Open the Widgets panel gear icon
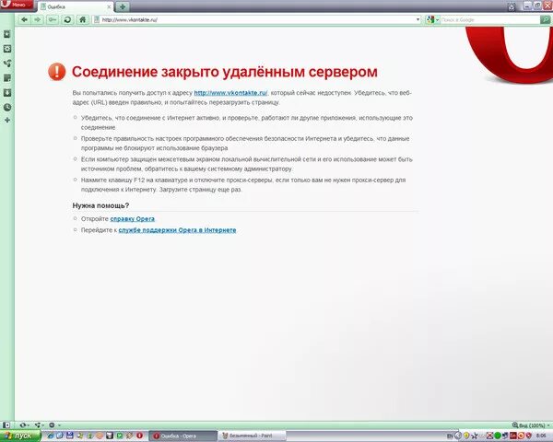The height and width of the screenshot is (442, 553). point(7,49)
